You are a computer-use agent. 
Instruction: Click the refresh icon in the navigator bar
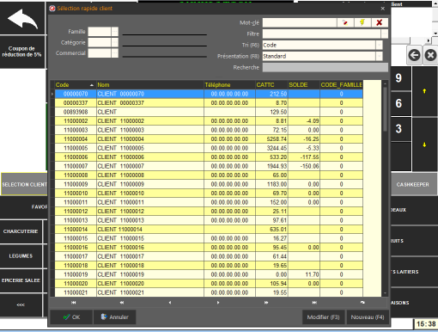pos(362,303)
